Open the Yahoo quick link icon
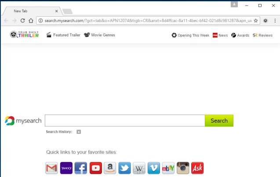Screen dimensions: 280x177 (66, 168)
